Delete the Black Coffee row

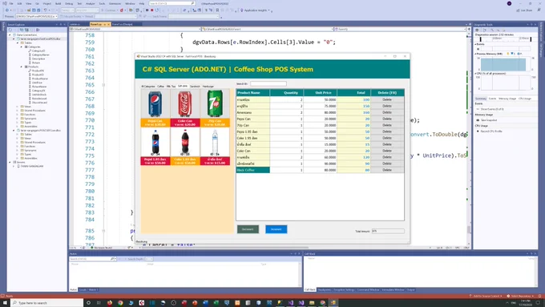(x=387, y=170)
